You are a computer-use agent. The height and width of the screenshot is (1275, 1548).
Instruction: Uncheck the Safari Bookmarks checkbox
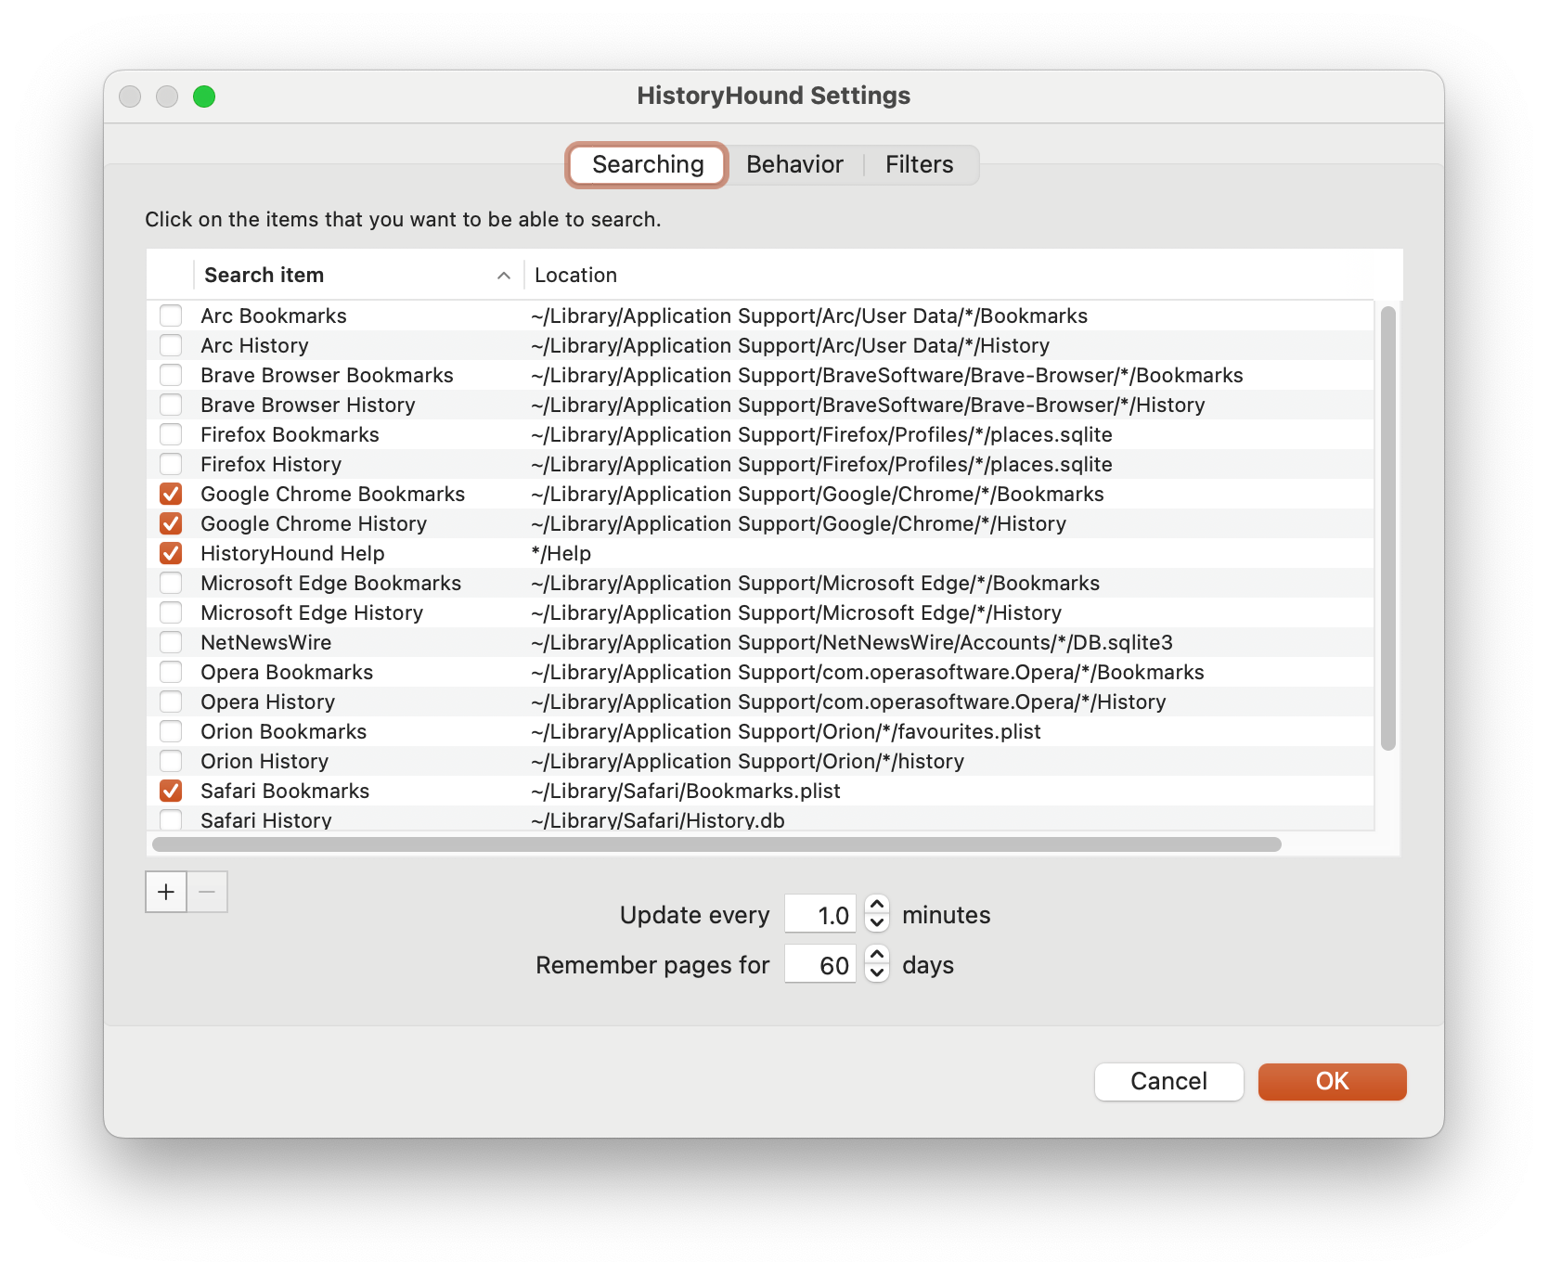[171, 791]
